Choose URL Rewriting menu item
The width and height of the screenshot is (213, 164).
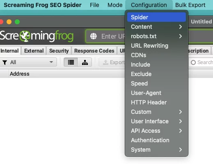pyautogui.click(x=156, y=46)
